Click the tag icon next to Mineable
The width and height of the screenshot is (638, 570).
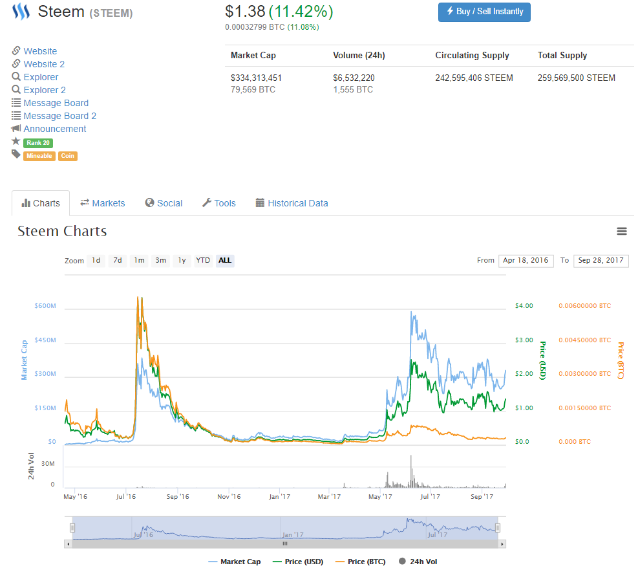[16, 154]
